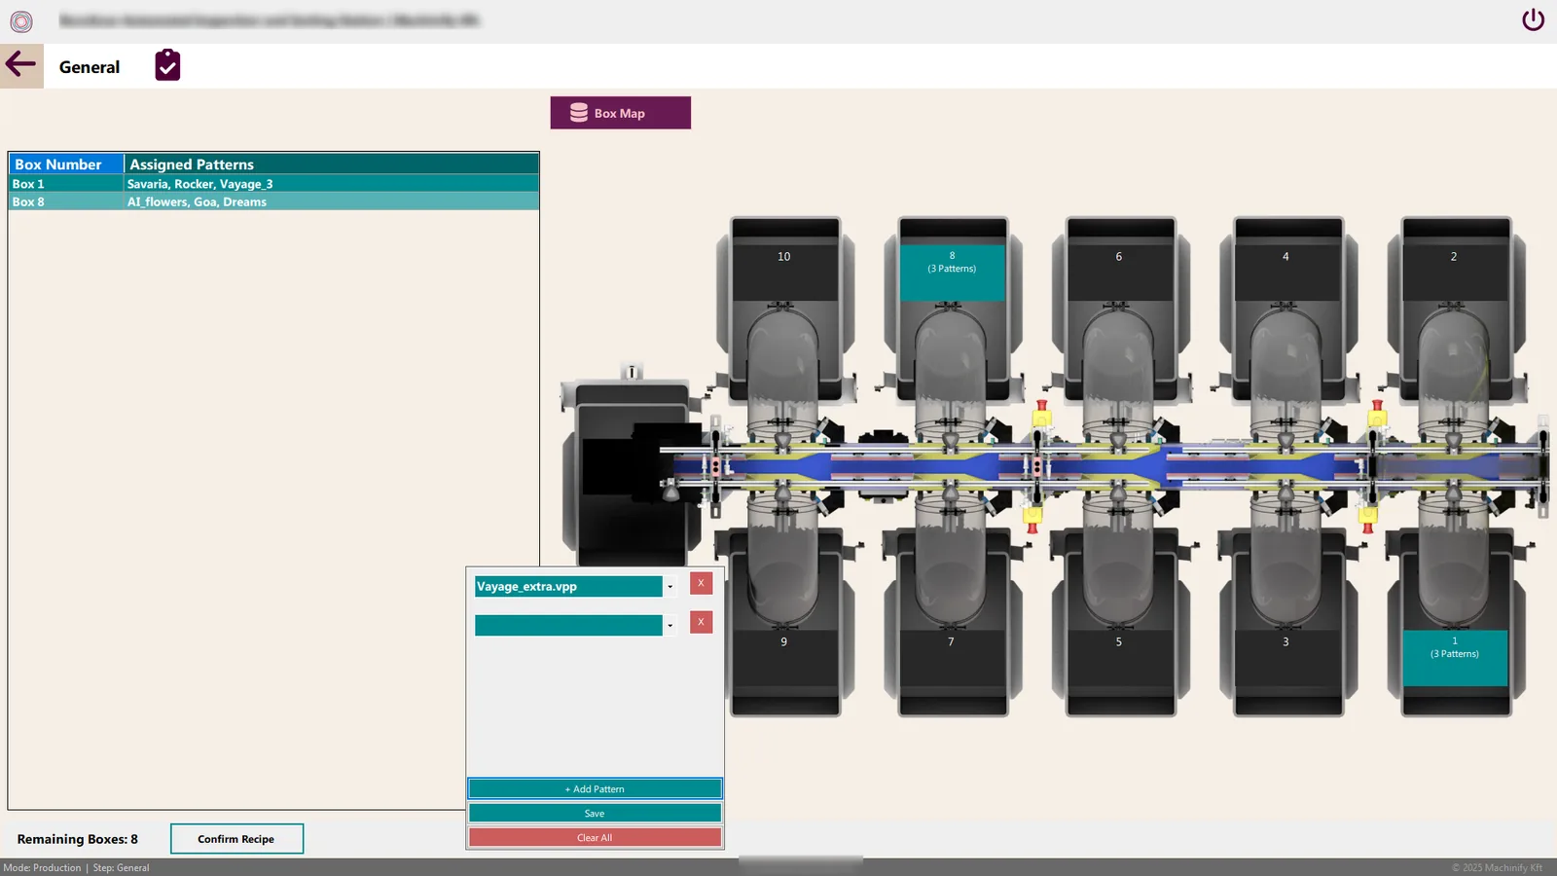1557x876 pixels.
Task: Select box 4 on the machine map
Action: pos(1286,272)
